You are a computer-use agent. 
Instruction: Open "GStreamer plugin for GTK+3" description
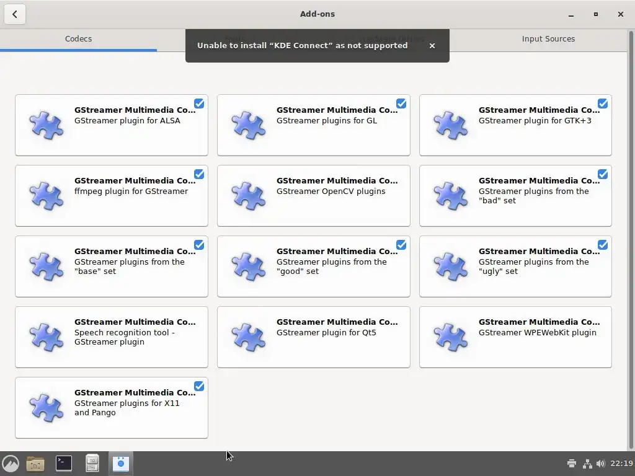coord(535,121)
